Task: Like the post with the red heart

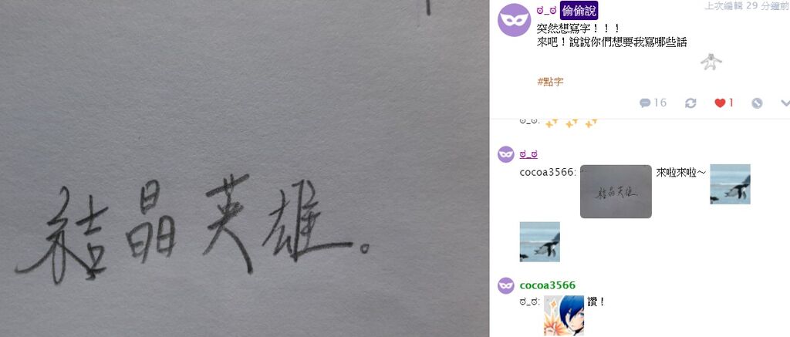Action: pos(724,103)
